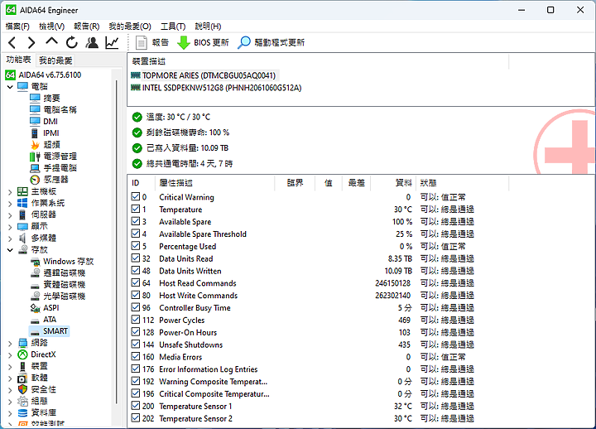Click the DirectX Xbox icon
The image size is (596, 429).
tap(23, 354)
